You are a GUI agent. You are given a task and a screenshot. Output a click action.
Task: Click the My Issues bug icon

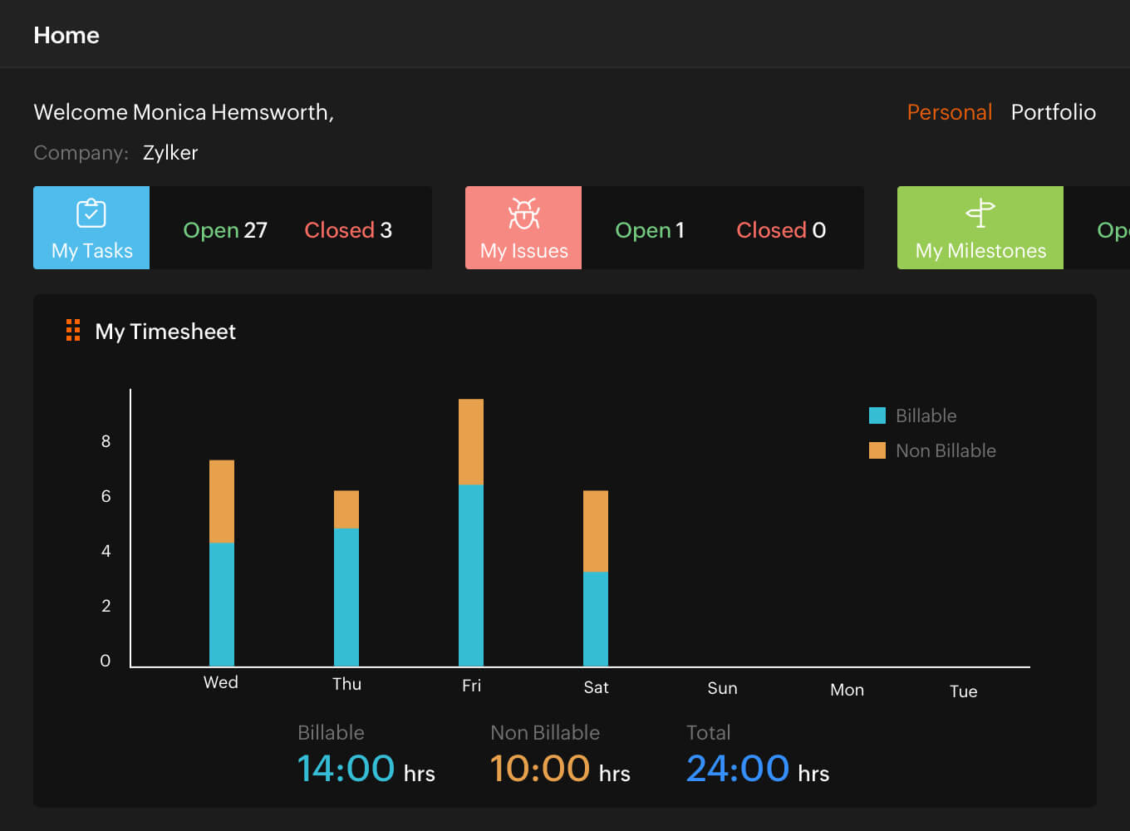click(523, 214)
